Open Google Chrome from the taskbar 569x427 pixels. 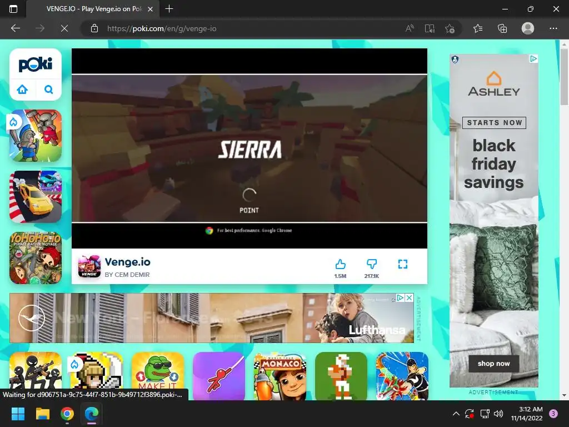coord(67,414)
